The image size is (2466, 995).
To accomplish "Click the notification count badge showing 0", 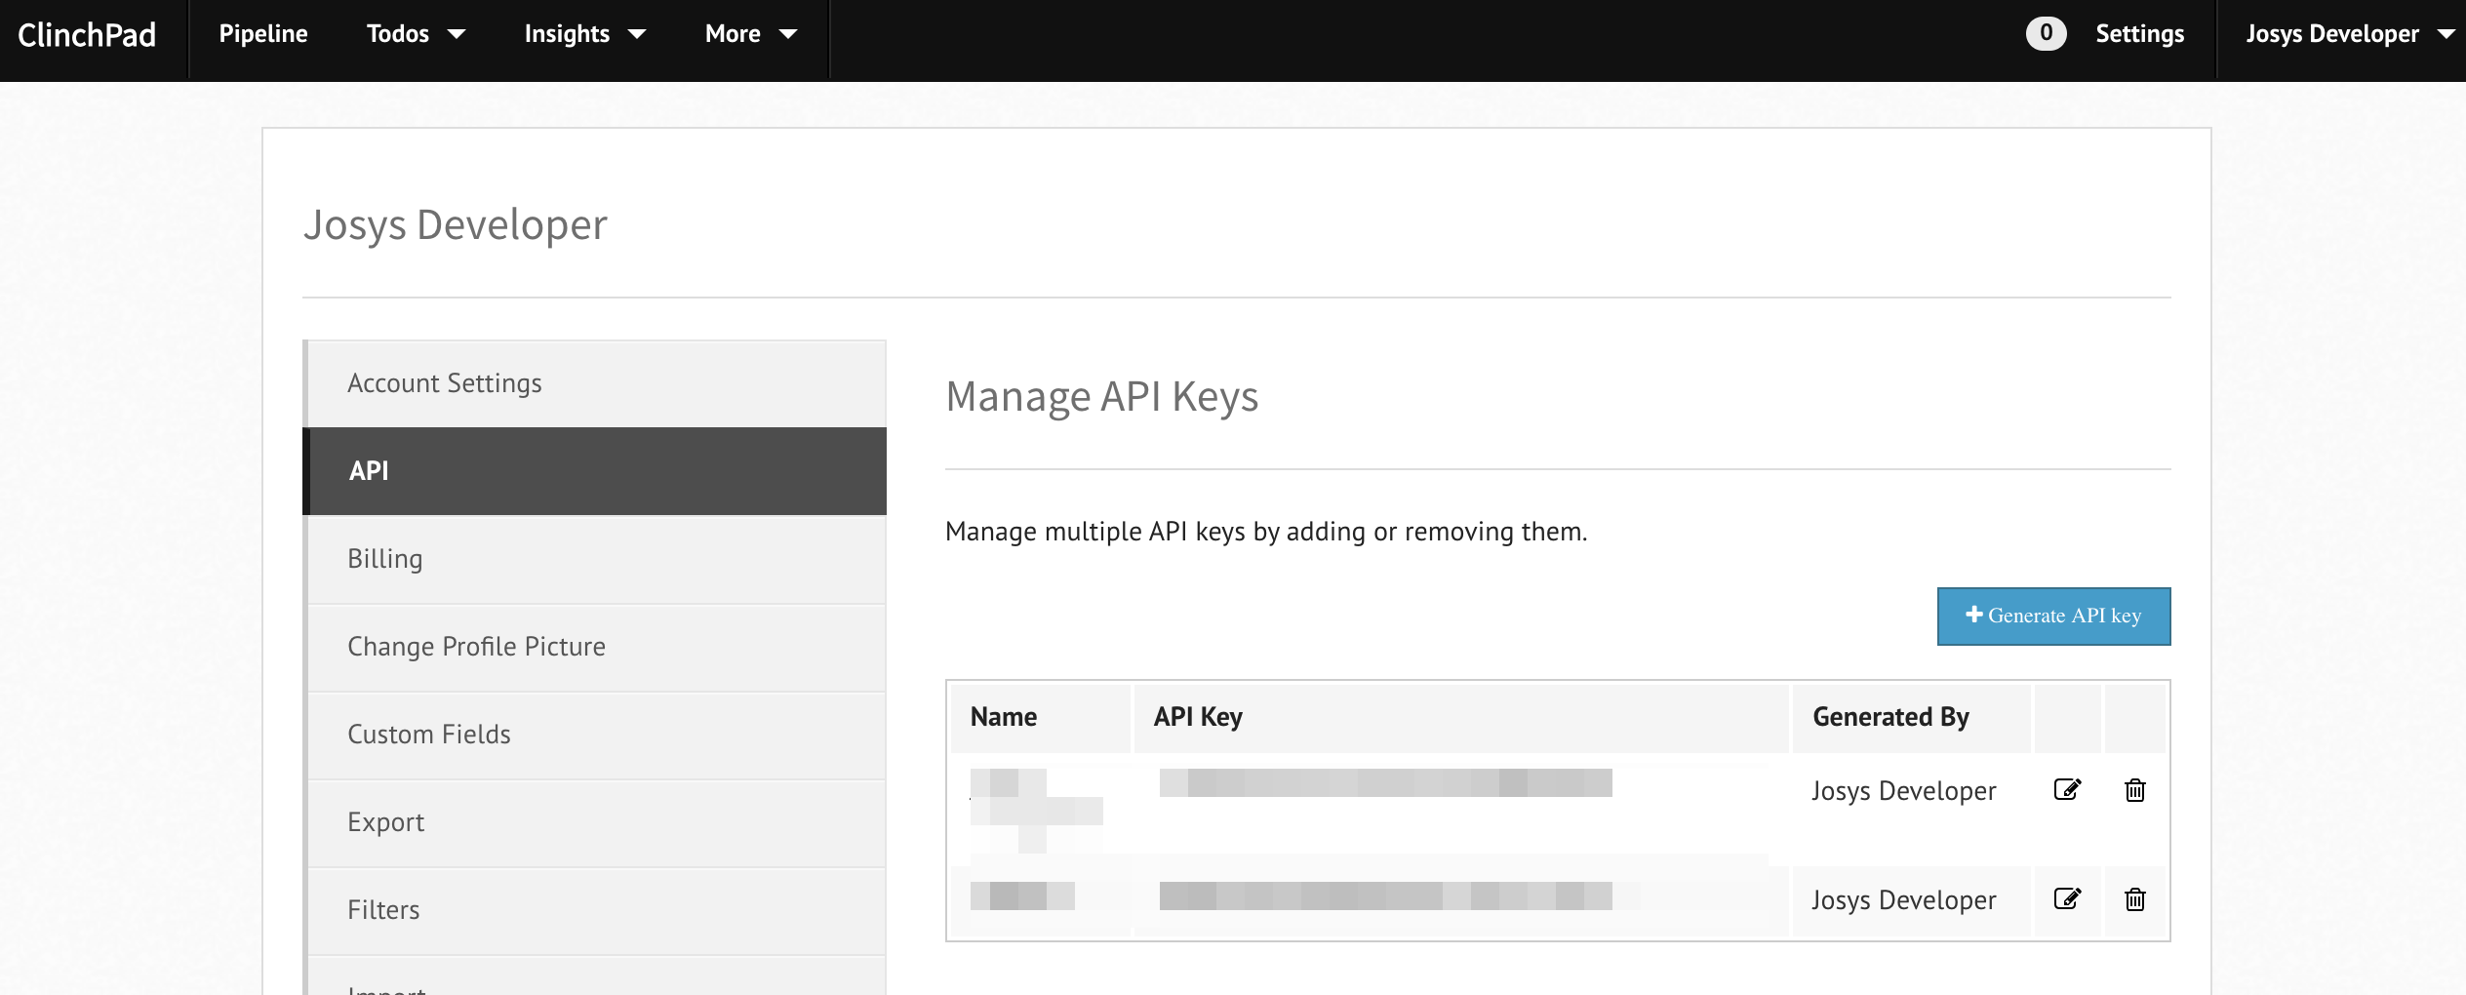I will tap(2046, 33).
